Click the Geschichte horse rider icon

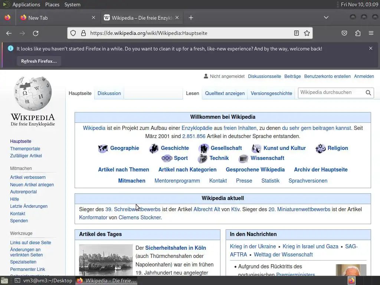point(154,148)
